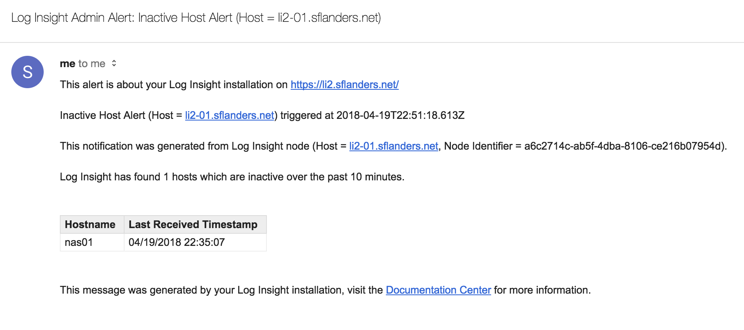
Task: Click the email subject line heading
Action: [x=196, y=18]
